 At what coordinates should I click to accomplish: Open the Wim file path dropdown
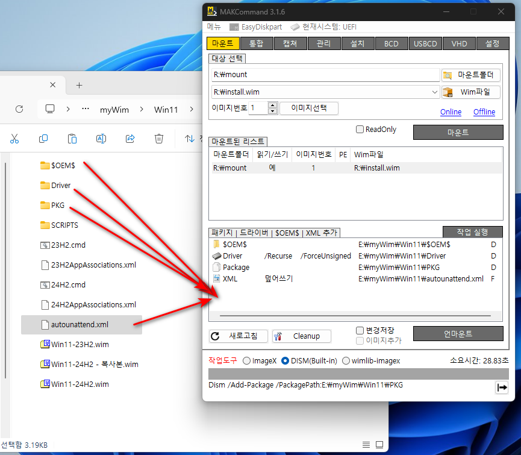pyautogui.click(x=435, y=92)
